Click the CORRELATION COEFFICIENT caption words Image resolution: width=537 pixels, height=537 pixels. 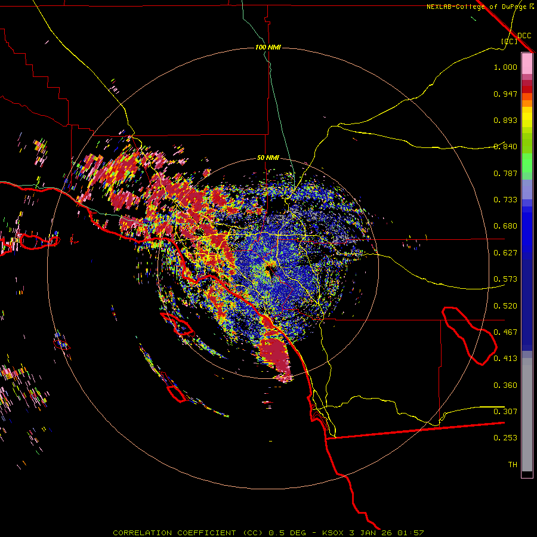(x=174, y=533)
